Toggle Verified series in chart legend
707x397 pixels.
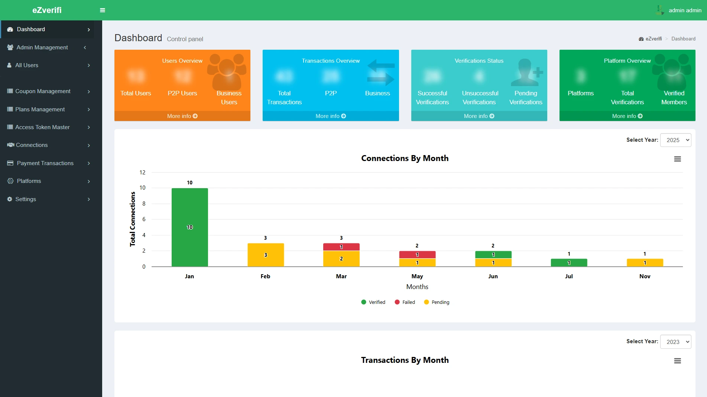[x=373, y=302]
